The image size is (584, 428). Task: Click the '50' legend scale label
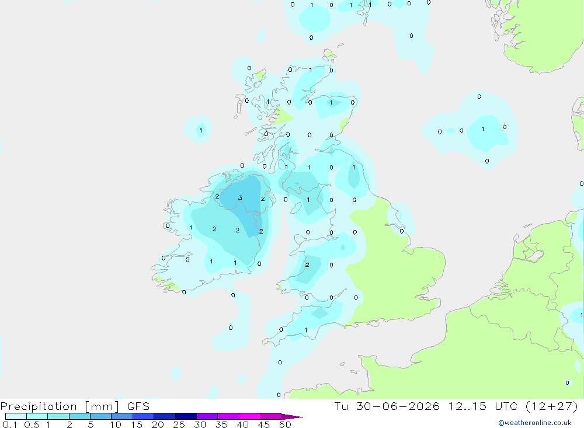286,424
